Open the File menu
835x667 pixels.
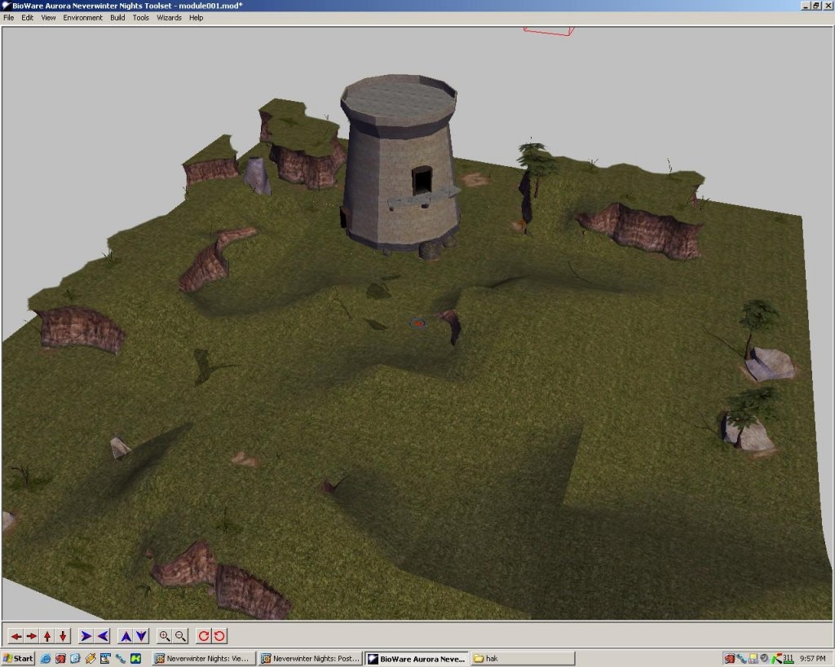coord(8,18)
